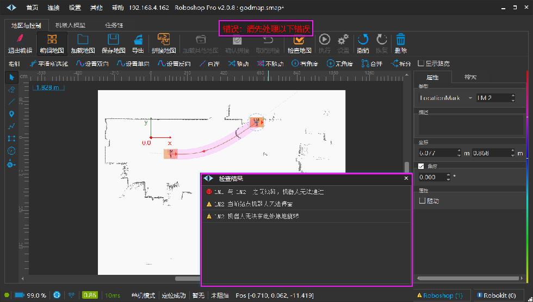Click the 恢复 (redo) arrow icon
This screenshot has height=302, width=533.
pos(382,39)
